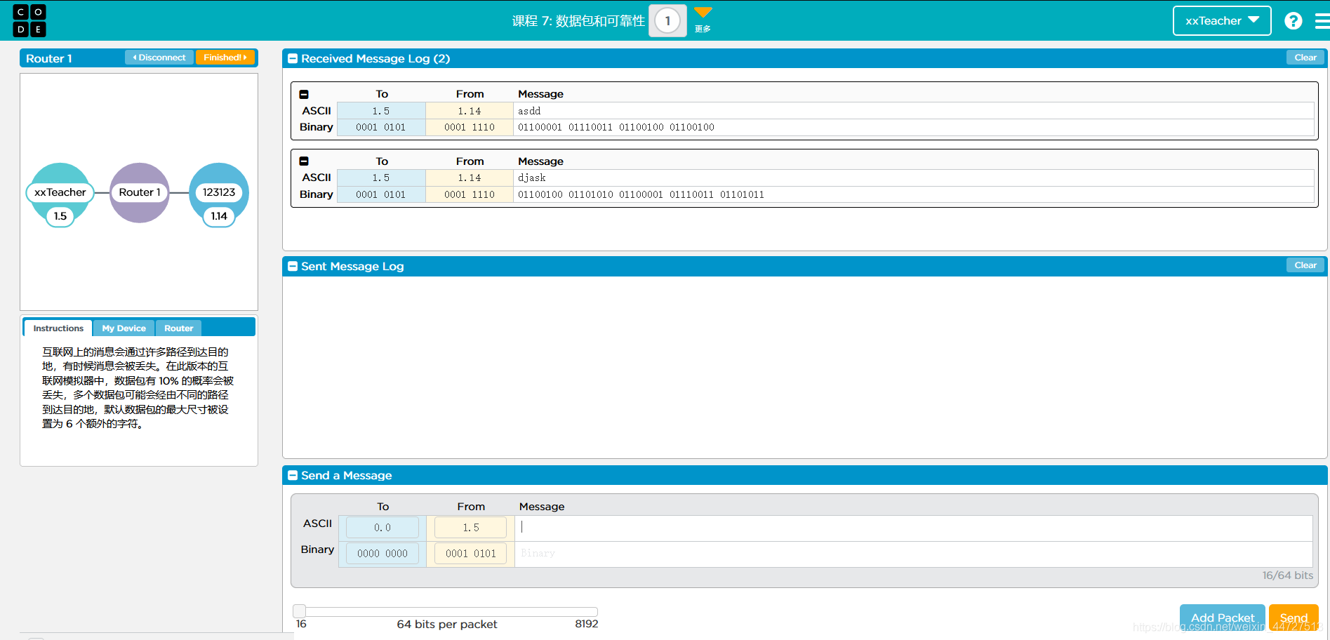
Task: Switch to the Instructions tab
Action: click(58, 328)
